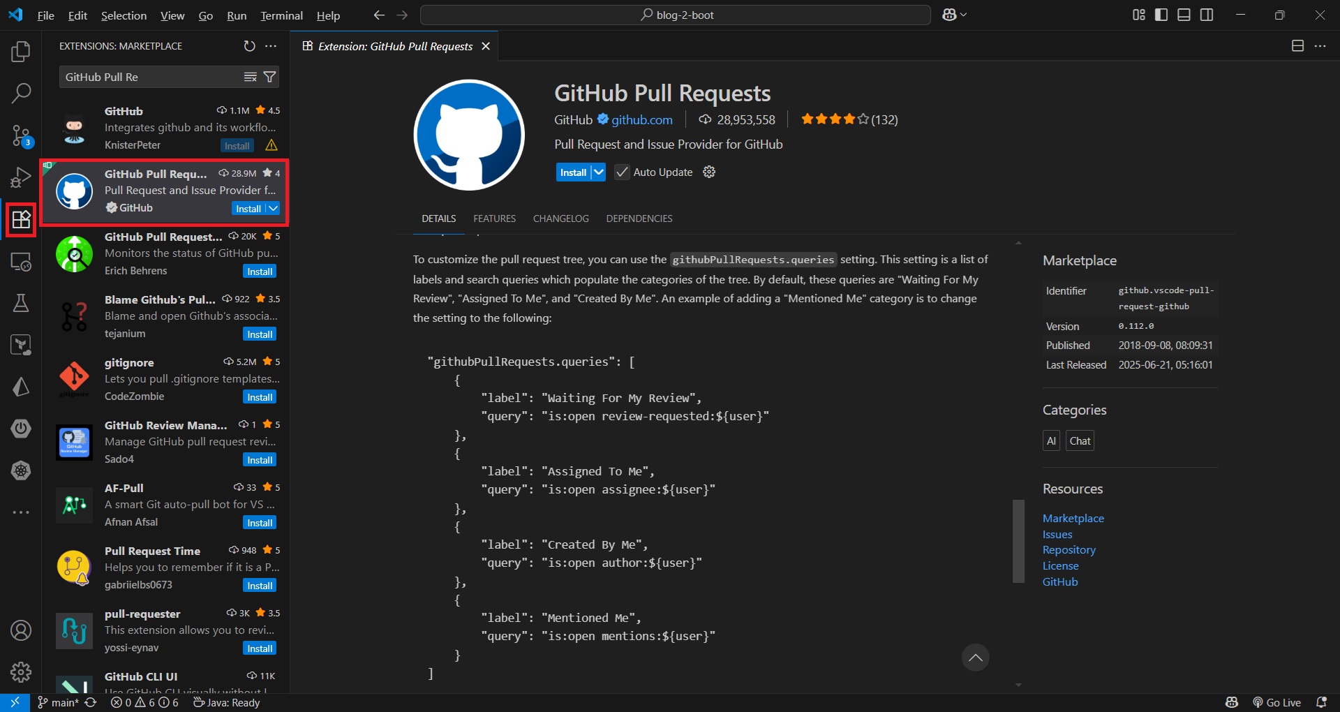Image resolution: width=1340 pixels, height=712 pixels.
Task: Toggle Secondary Side Bar visibility
Action: [x=1207, y=15]
